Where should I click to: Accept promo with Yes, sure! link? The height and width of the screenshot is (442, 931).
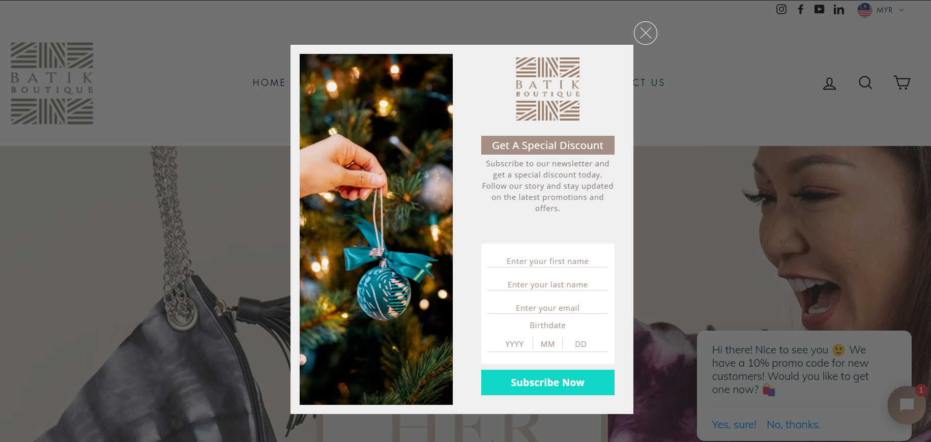734,425
